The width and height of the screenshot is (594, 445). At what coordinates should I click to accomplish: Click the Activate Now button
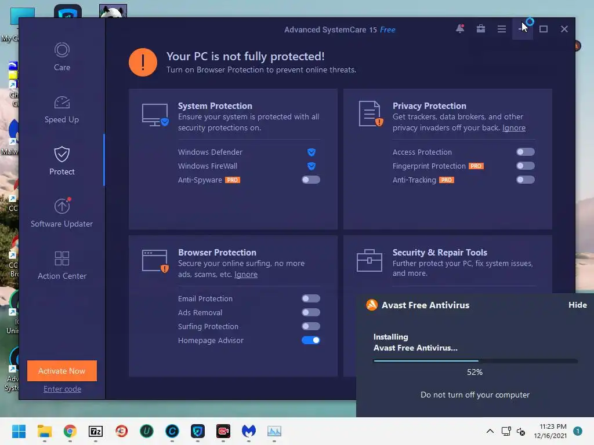pyautogui.click(x=61, y=371)
